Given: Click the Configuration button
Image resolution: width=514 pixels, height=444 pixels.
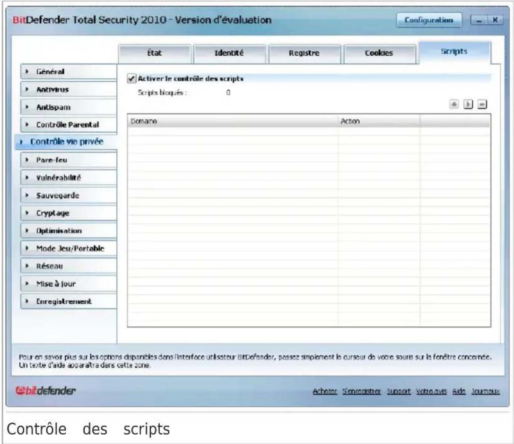Looking at the screenshot, I should point(429,20).
